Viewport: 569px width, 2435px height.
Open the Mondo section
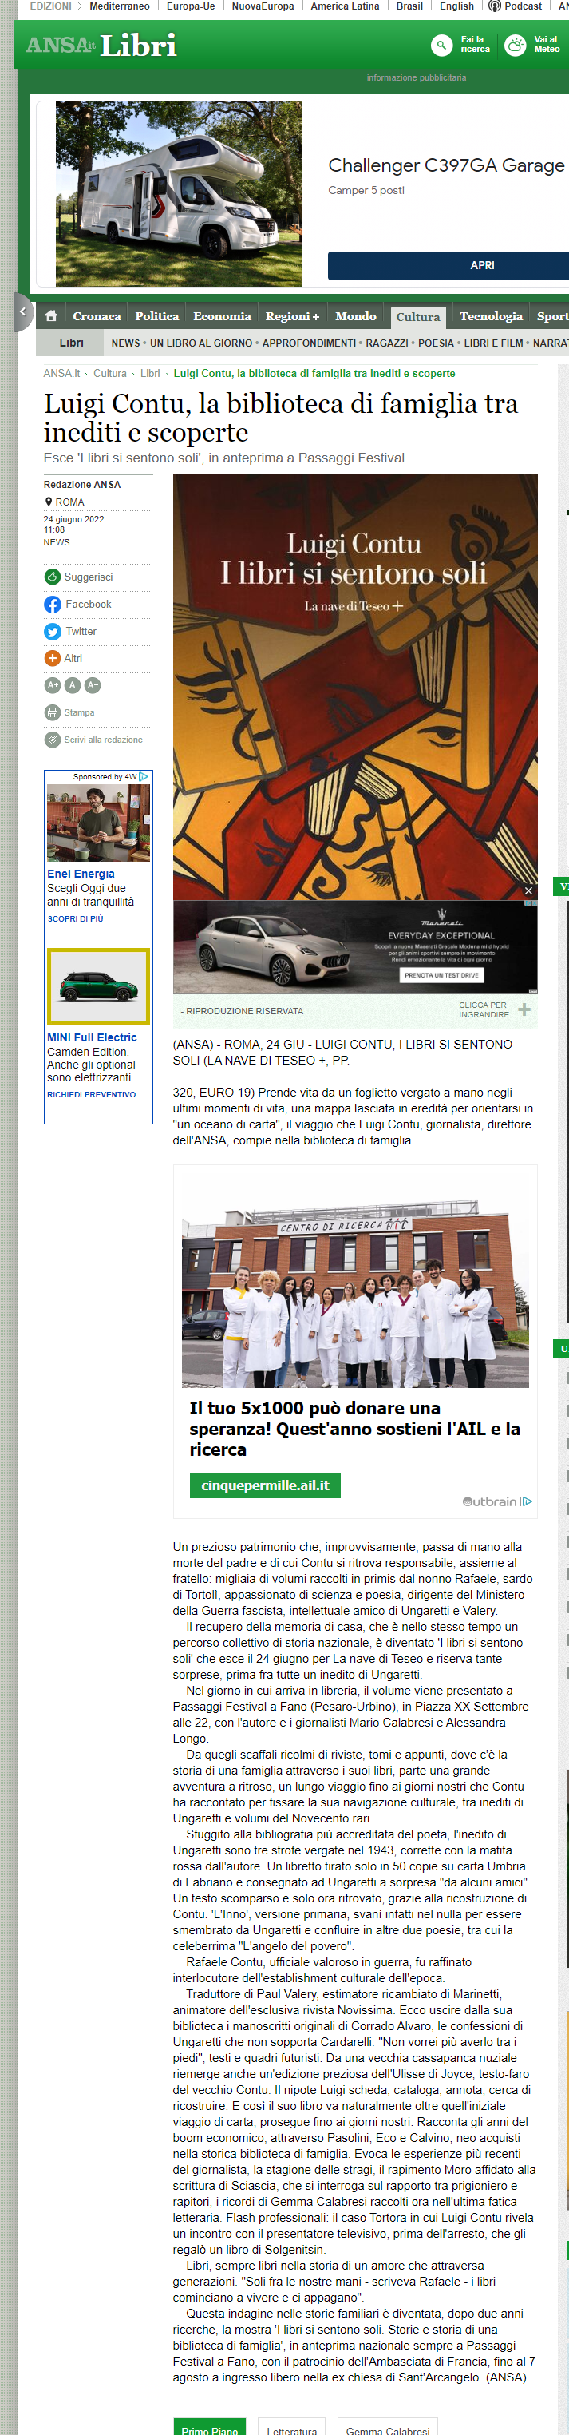pyautogui.click(x=355, y=315)
